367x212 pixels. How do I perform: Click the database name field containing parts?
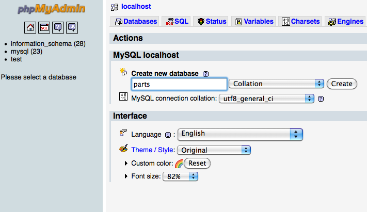pyautogui.click(x=179, y=84)
